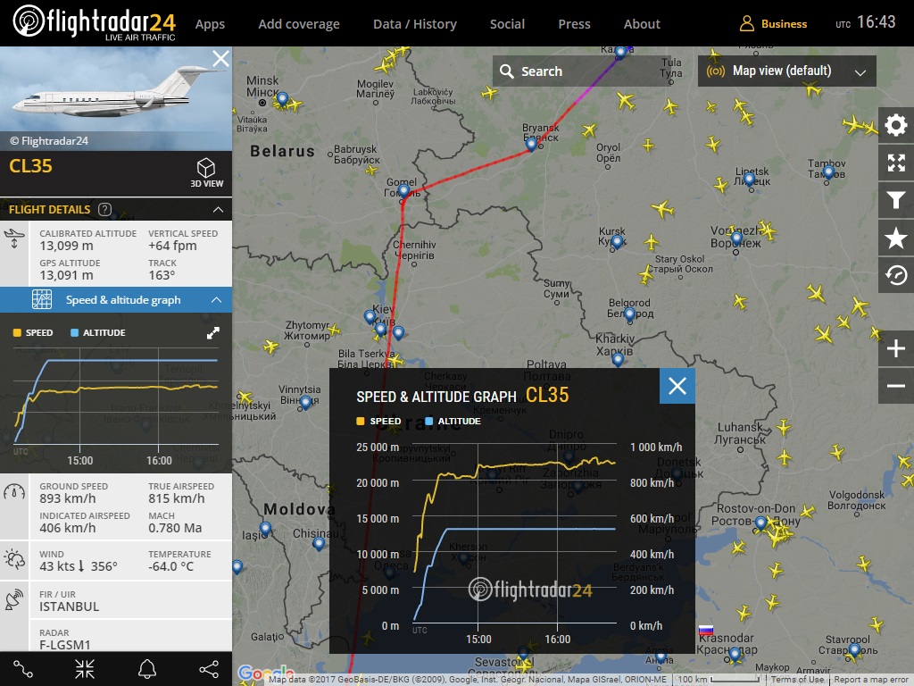Collapse the Speed & altitude graph section
This screenshot has width=914, height=686.
pyautogui.click(x=217, y=300)
